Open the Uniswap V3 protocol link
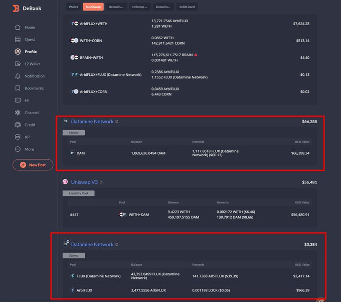The height and width of the screenshot is (302, 341). [x=84, y=182]
